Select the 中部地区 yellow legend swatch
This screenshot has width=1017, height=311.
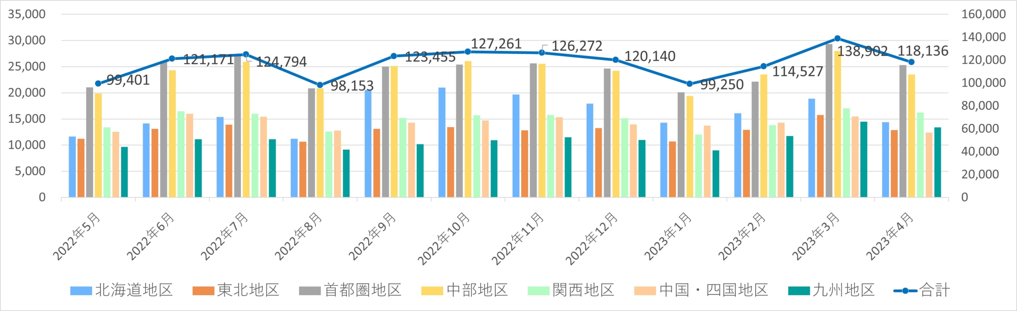click(432, 291)
